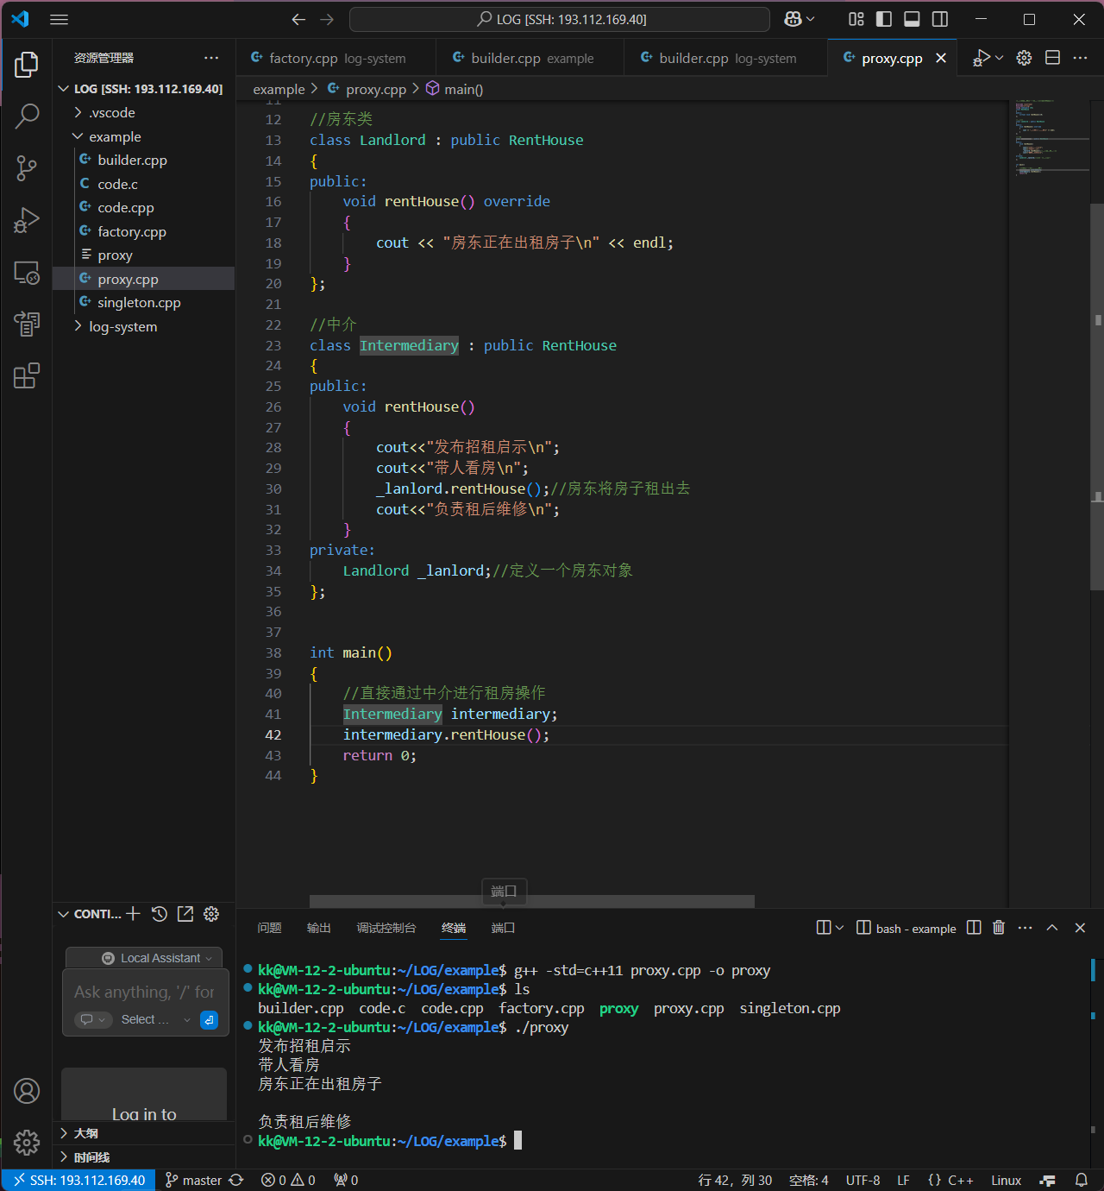The height and width of the screenshot is (1191, 1104).
Task: Open Continue settings gear
Action: tap(211, 914)
